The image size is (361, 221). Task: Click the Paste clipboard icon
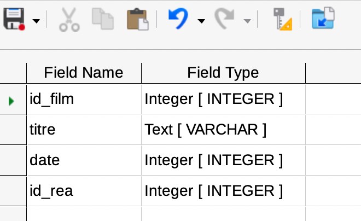(138, 19)
